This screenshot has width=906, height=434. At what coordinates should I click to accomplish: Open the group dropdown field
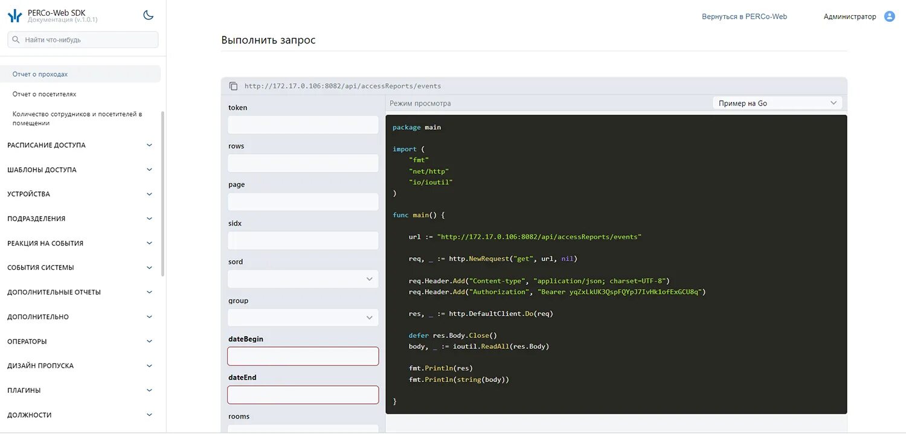click(x=303, y=318)
